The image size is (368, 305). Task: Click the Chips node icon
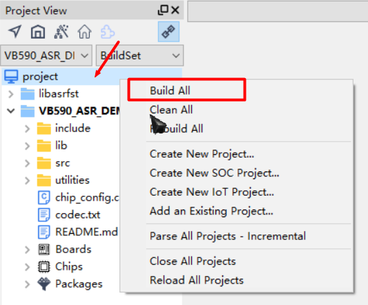click(x=43, y=267)
